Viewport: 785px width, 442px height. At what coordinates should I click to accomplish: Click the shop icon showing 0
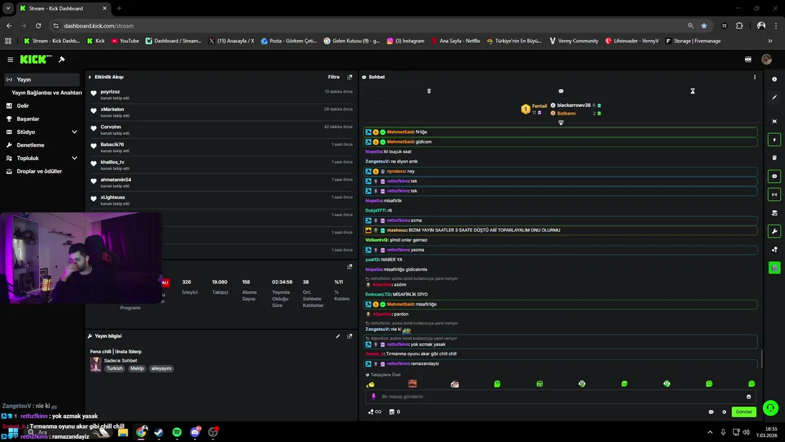tap(394, 412)
